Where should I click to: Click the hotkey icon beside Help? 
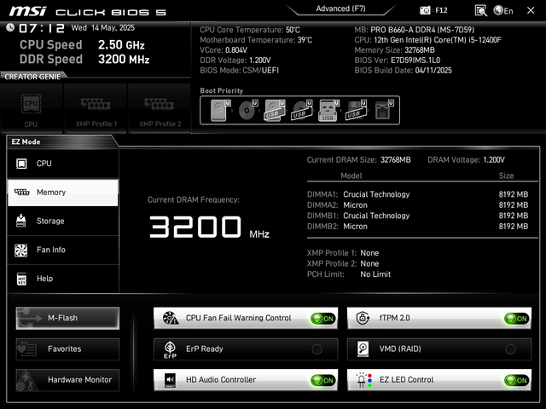(x=21, y=279)
